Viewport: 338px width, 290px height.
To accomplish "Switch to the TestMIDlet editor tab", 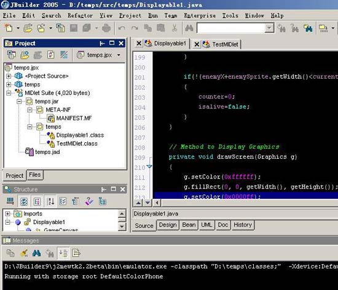I will (x=225, y=44).
